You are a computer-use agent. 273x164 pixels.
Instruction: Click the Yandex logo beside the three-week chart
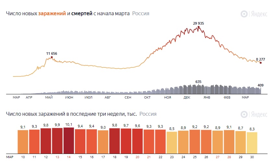[x=254, y=114]
